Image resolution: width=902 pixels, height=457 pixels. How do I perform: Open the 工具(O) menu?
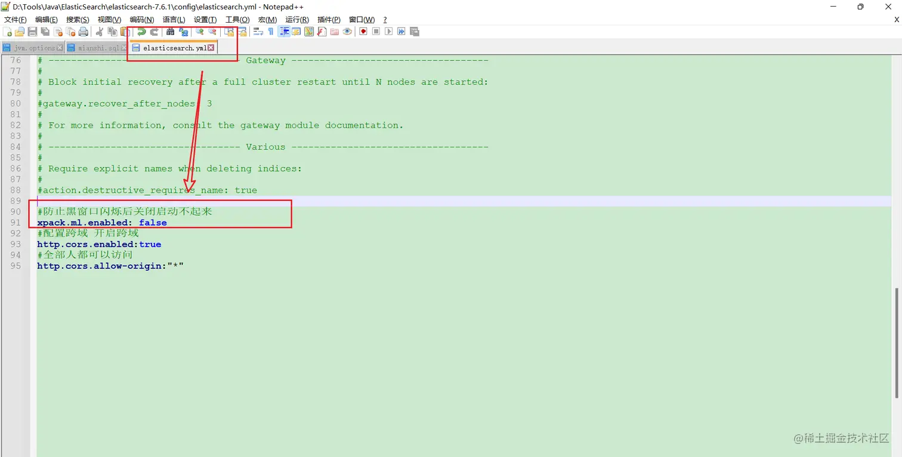237,20
